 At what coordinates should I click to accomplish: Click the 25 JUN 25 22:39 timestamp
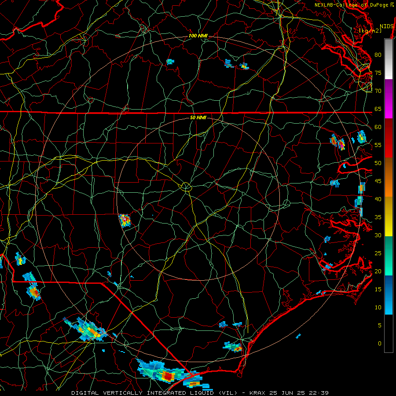(x=299, y=393)
